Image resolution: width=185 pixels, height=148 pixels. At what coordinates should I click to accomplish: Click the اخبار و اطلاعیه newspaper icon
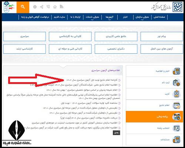point(176,71)
